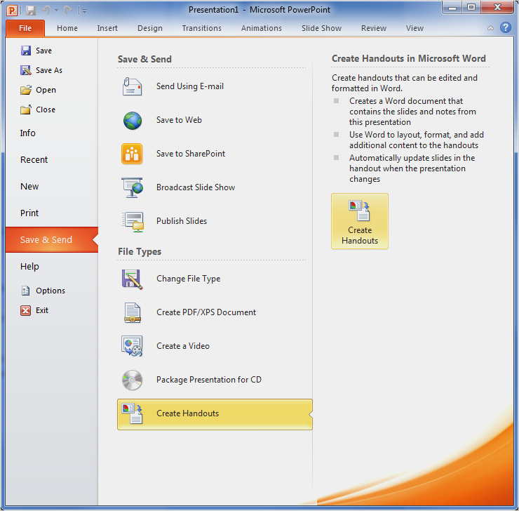Close the PowerPoint window
This screenshot has height=511, width=519.
(497, 8)
